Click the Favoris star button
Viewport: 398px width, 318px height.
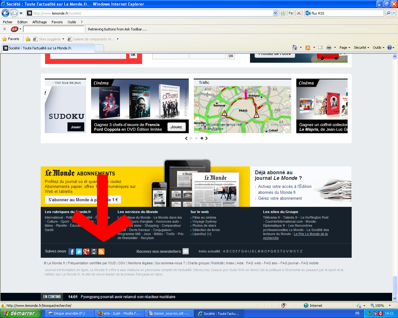coord(11,39)
